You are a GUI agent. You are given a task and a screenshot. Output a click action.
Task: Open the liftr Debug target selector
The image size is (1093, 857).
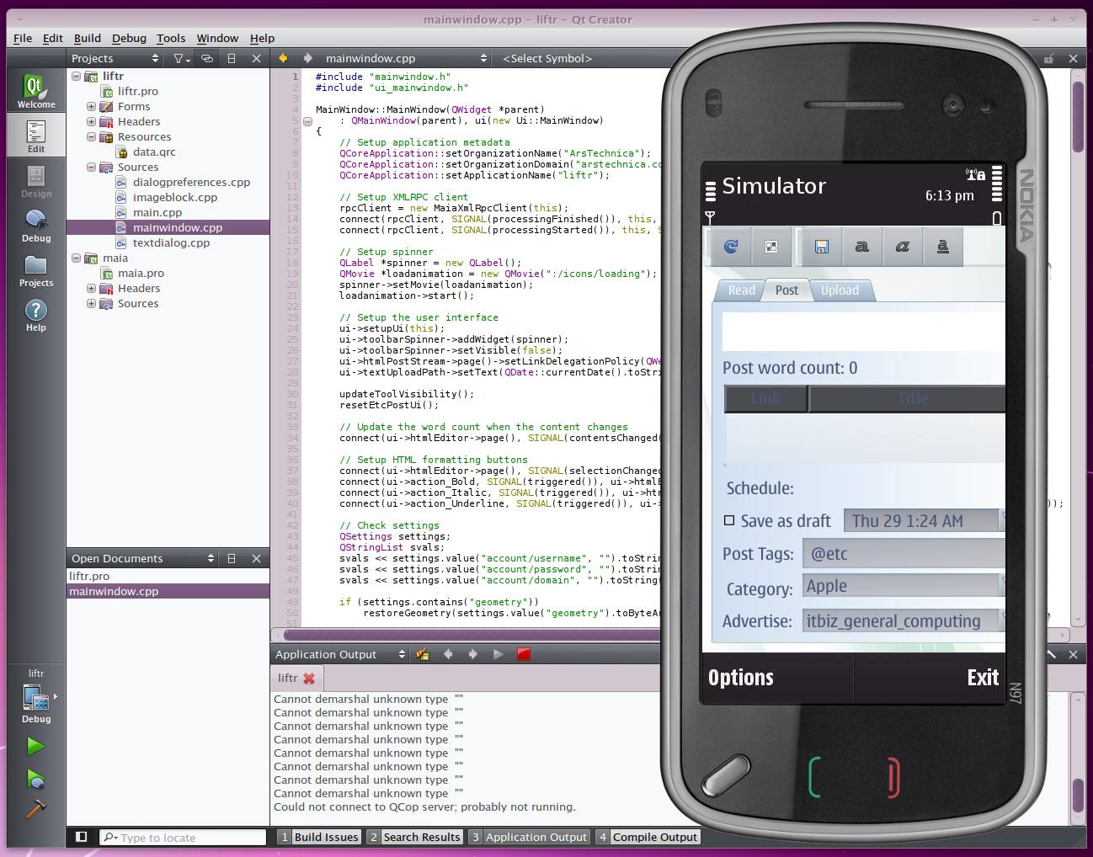point(36,696)
